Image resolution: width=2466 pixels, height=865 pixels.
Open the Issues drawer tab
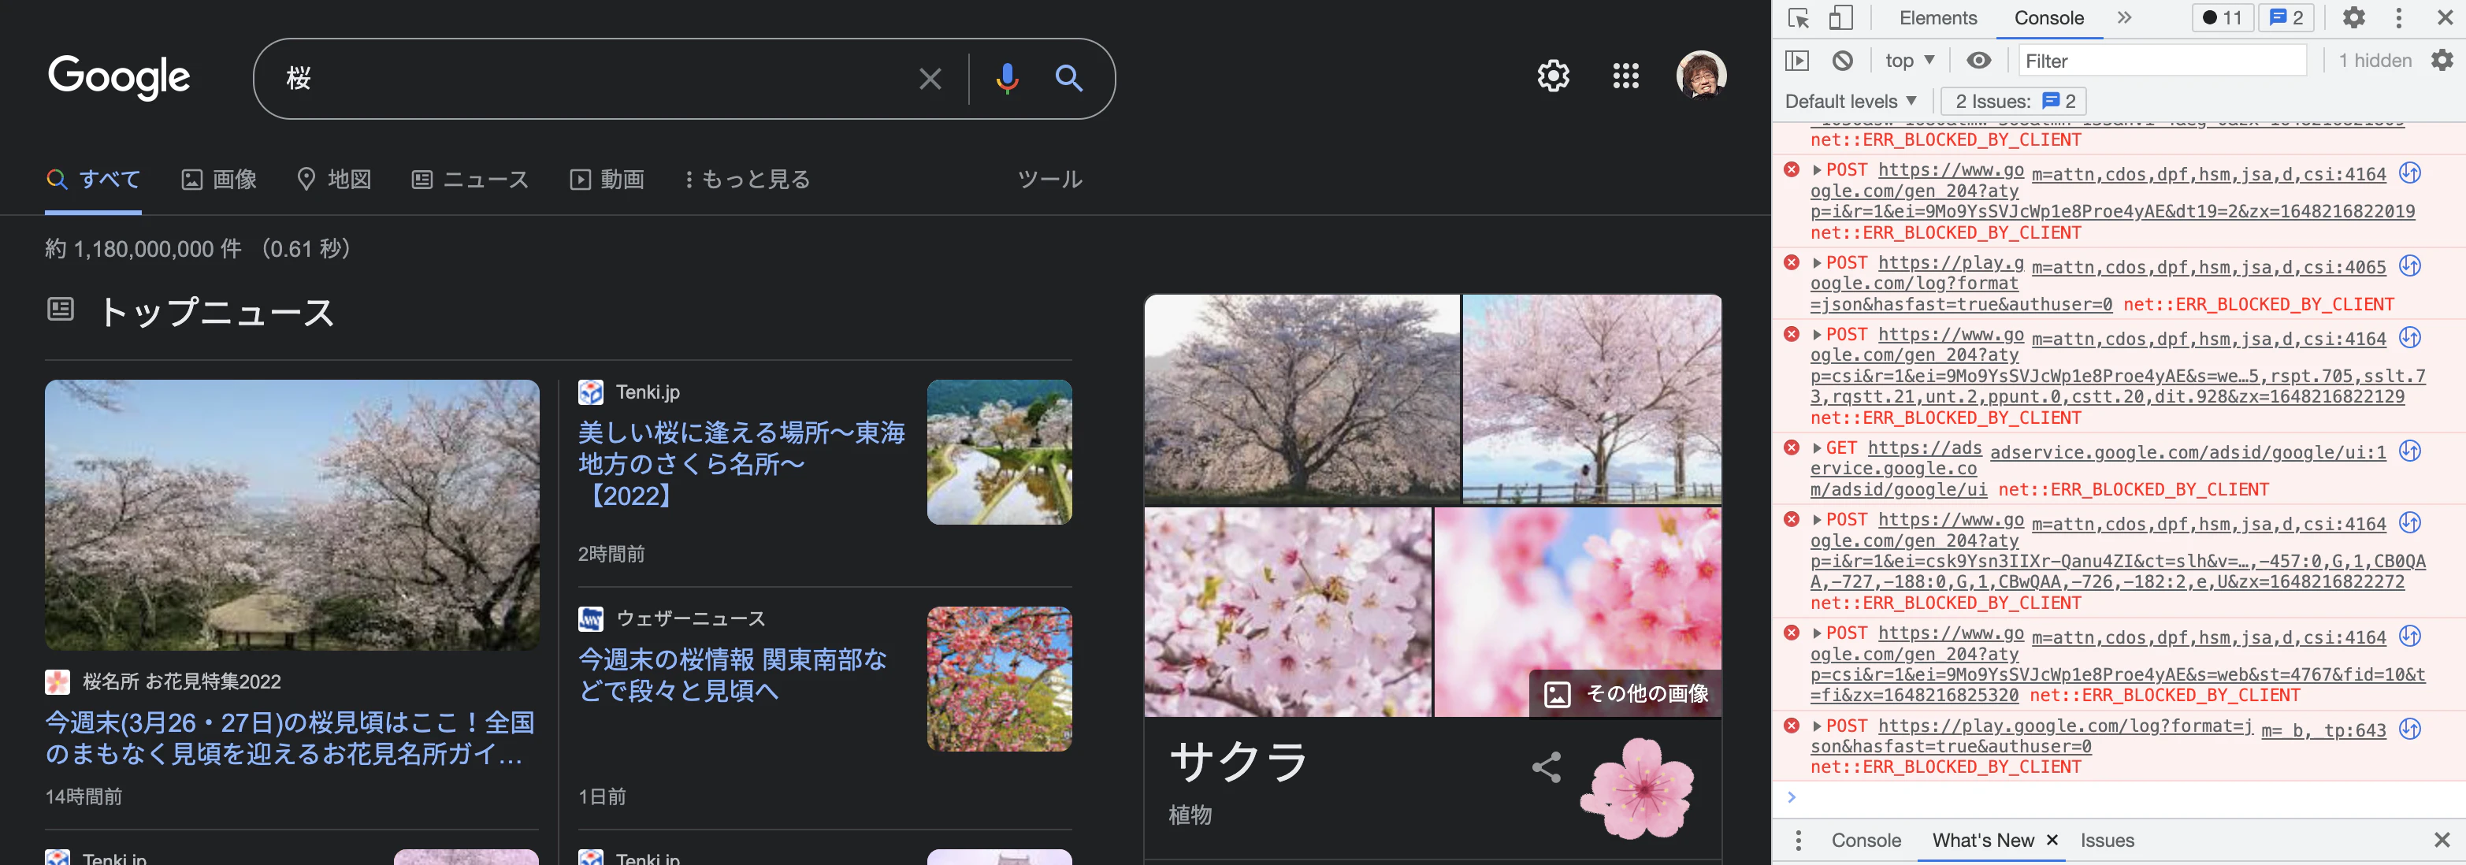2106,840
